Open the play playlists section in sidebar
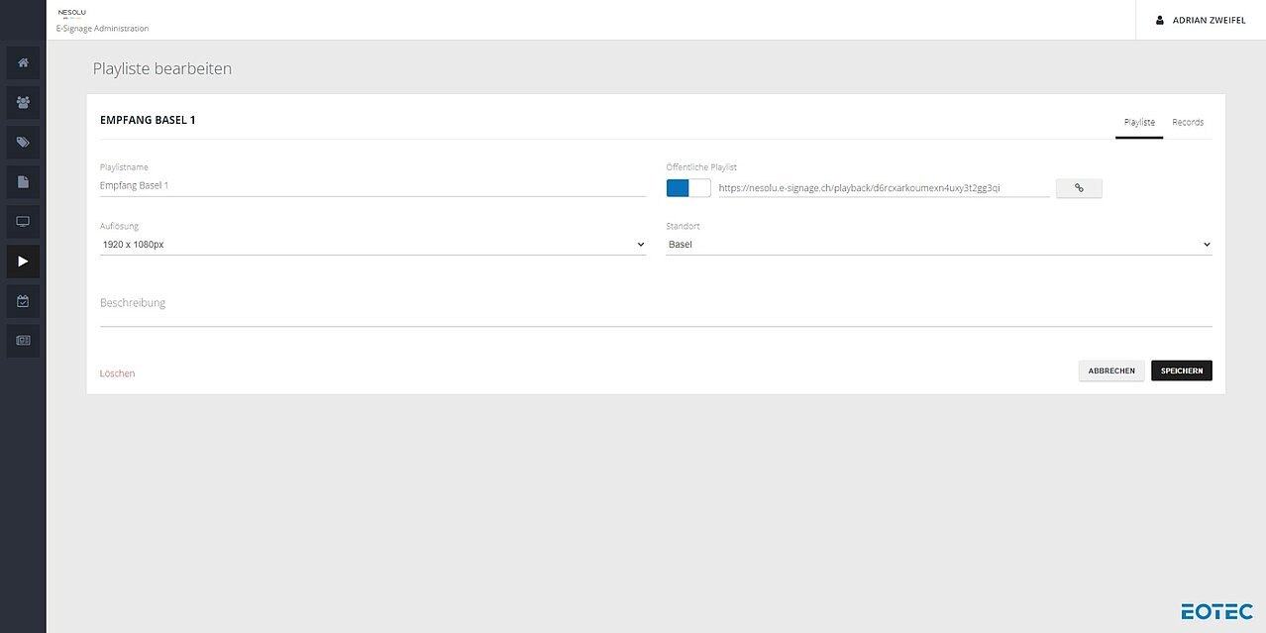The width and height of the screenshot is (1266, 633). pyautogui.click(x=23, y=262)
